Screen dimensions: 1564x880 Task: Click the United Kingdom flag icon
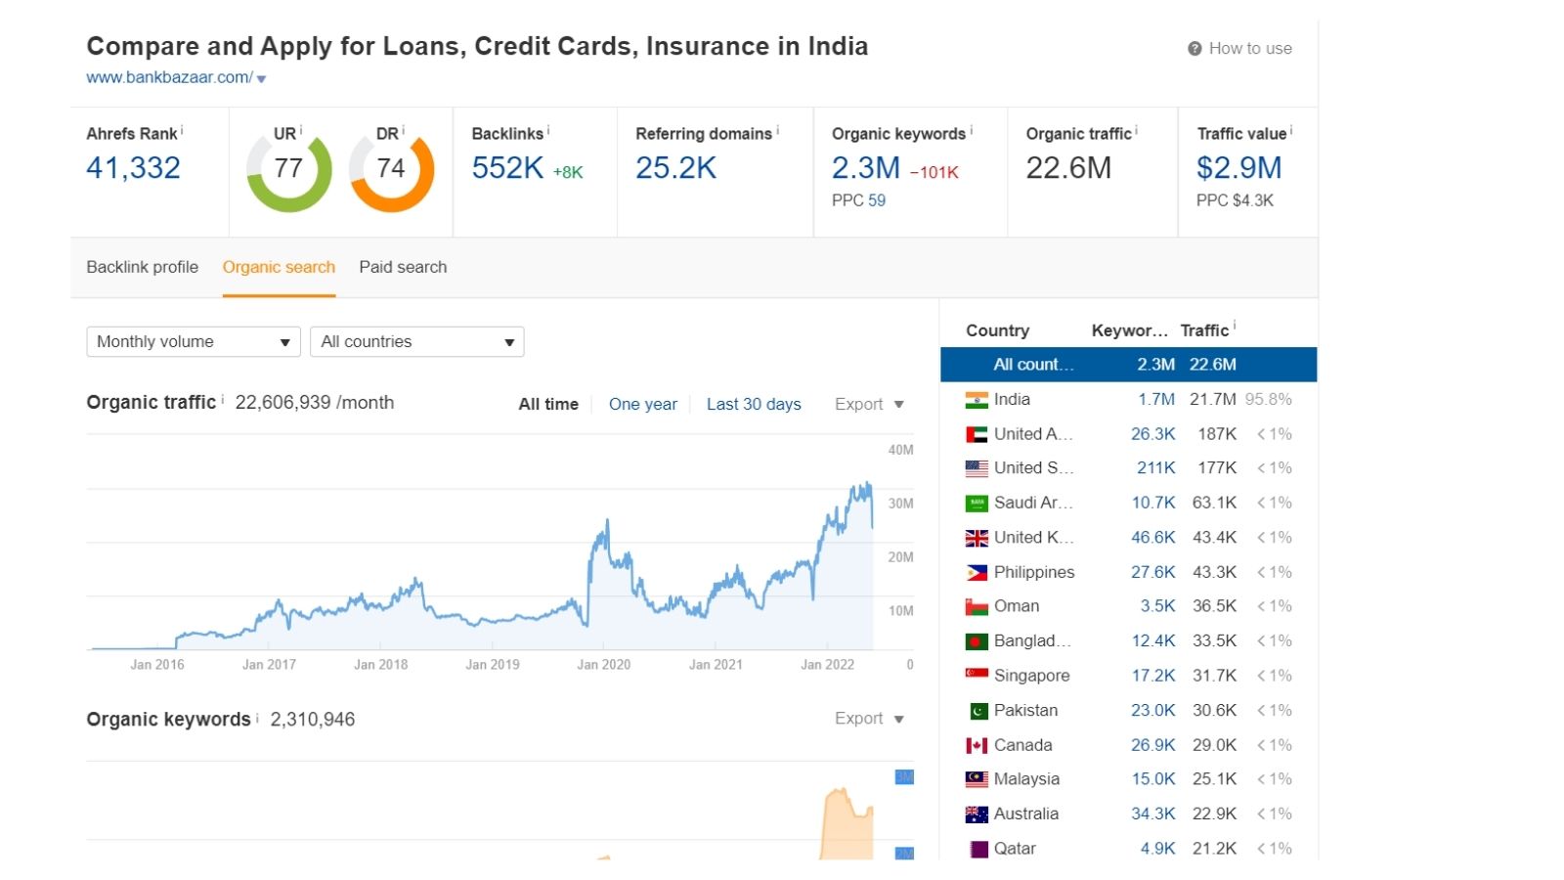click(x=977, y=538)
